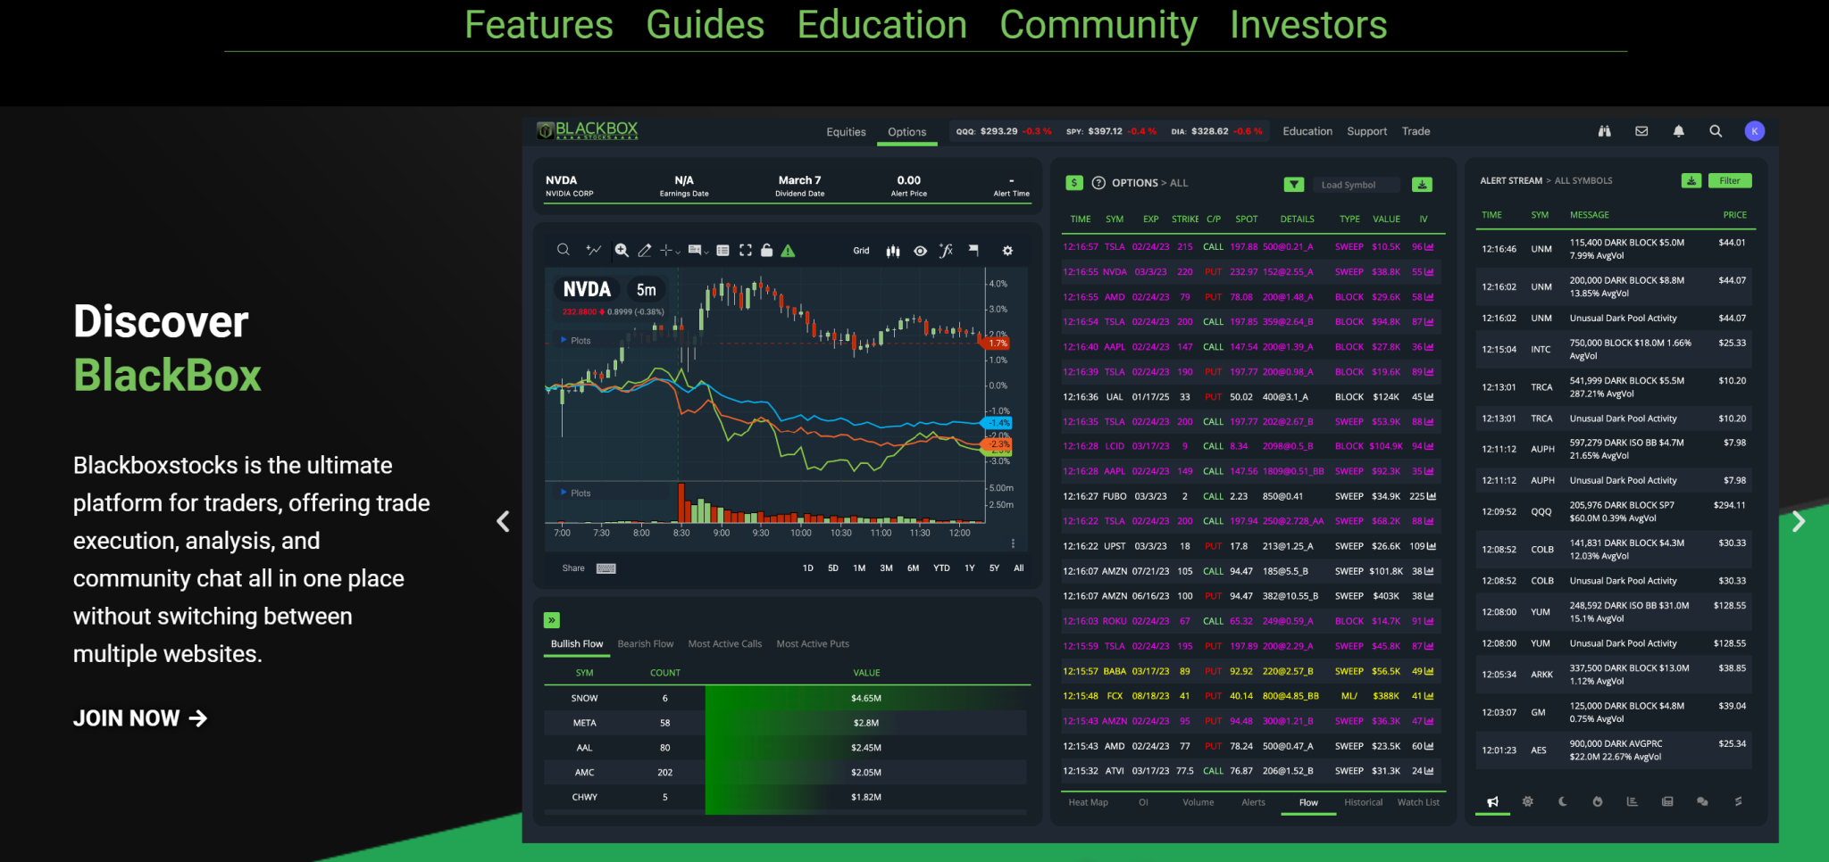Click the binoculars icon near search
The height and width of the screenshot is (862, 1829).
pos(1605,130)
